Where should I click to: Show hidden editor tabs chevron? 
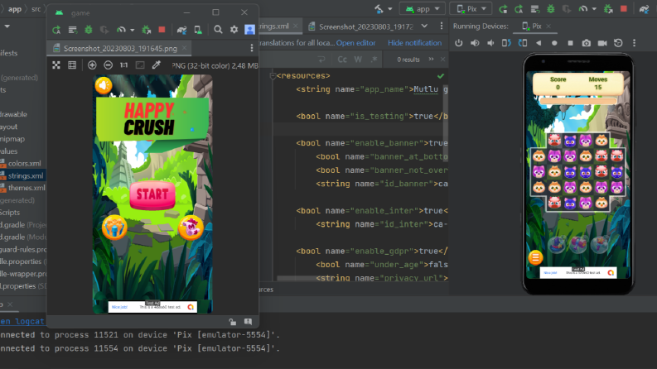(424, 26)
